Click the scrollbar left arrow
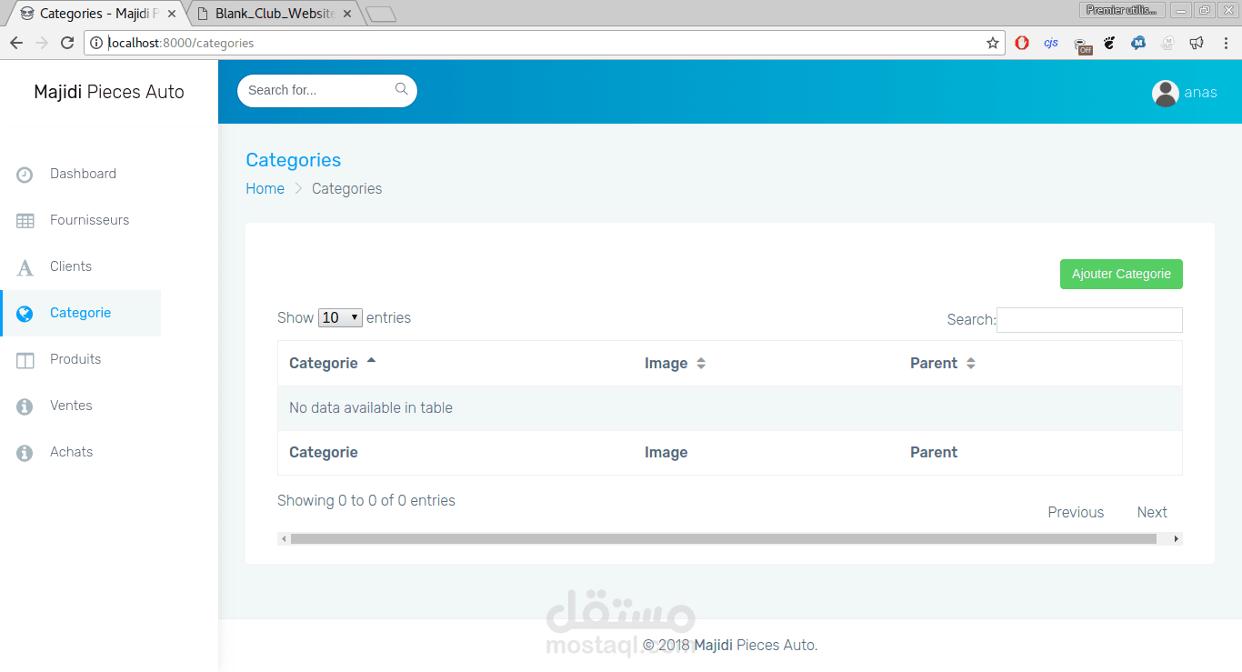 [284, 539]
